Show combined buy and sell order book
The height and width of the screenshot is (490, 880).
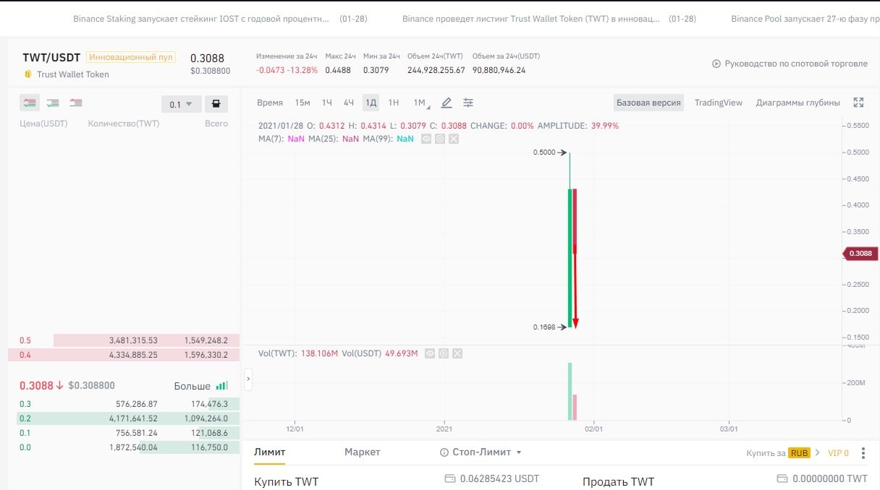(x=30, y=103)
